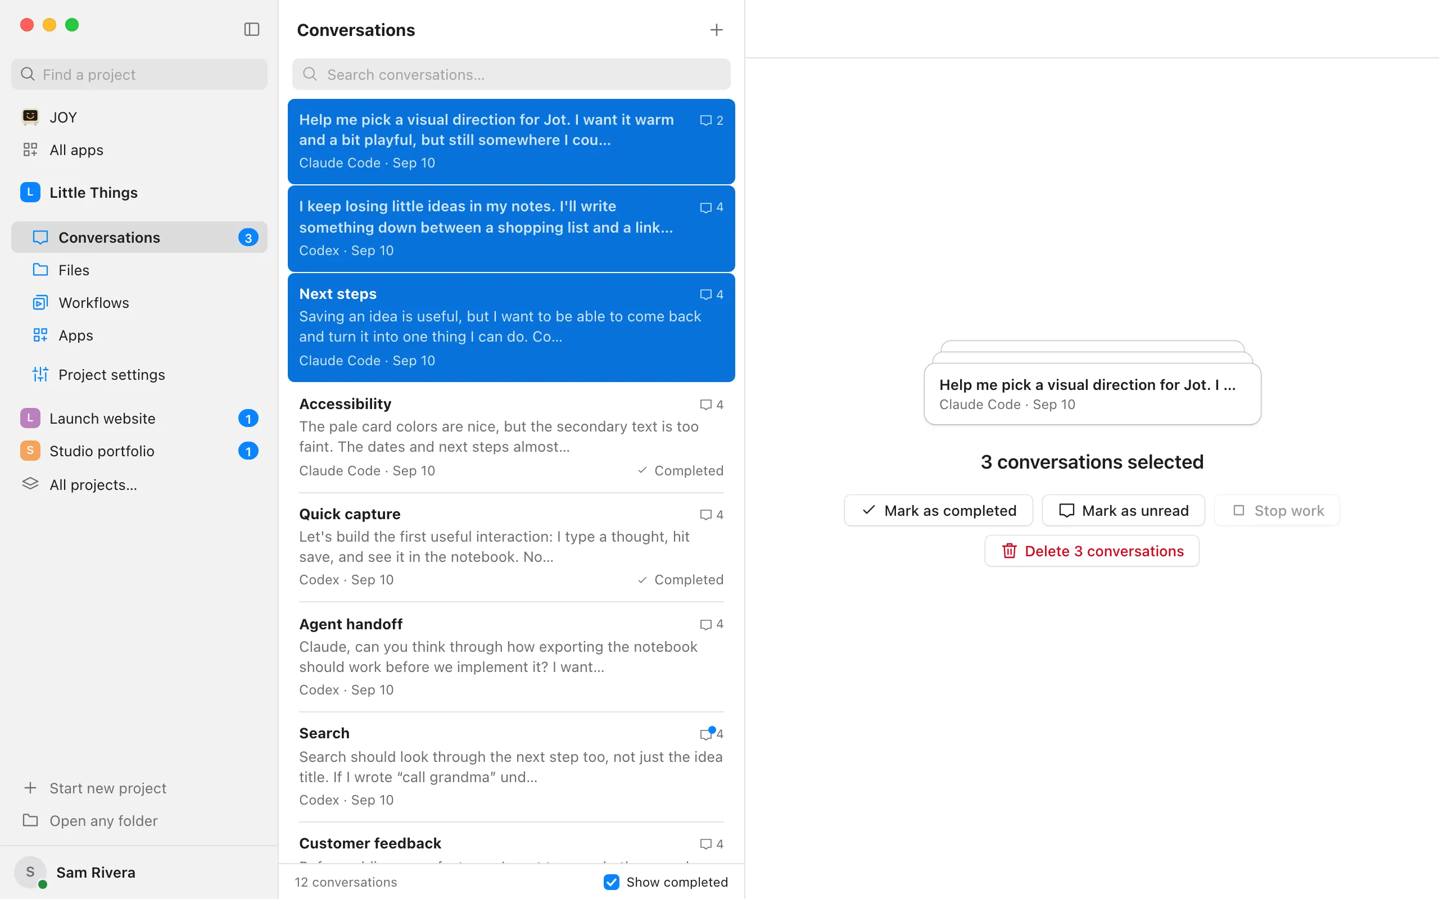Open the Agent handoff conversation

[512, 657]
